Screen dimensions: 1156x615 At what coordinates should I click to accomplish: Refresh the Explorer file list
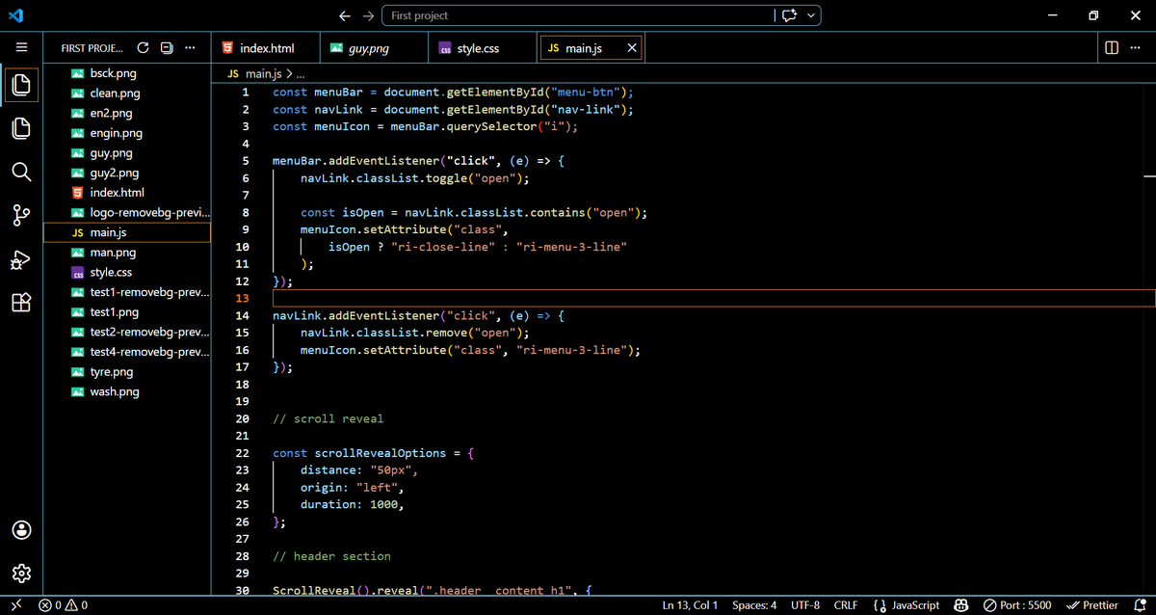click(143, 47)
